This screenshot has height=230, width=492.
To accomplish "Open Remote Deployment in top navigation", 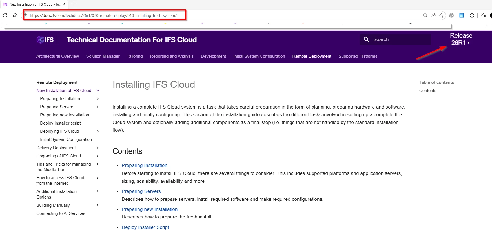I will (312, 56).
